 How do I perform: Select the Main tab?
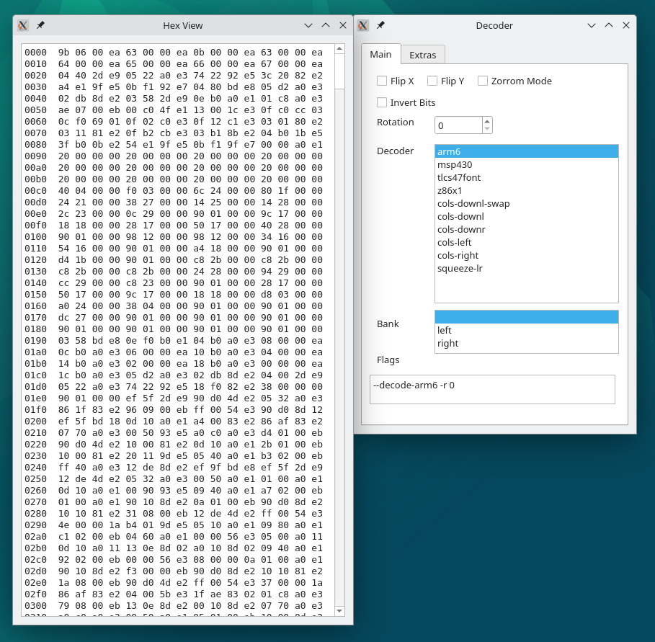[x=380, y=54]
